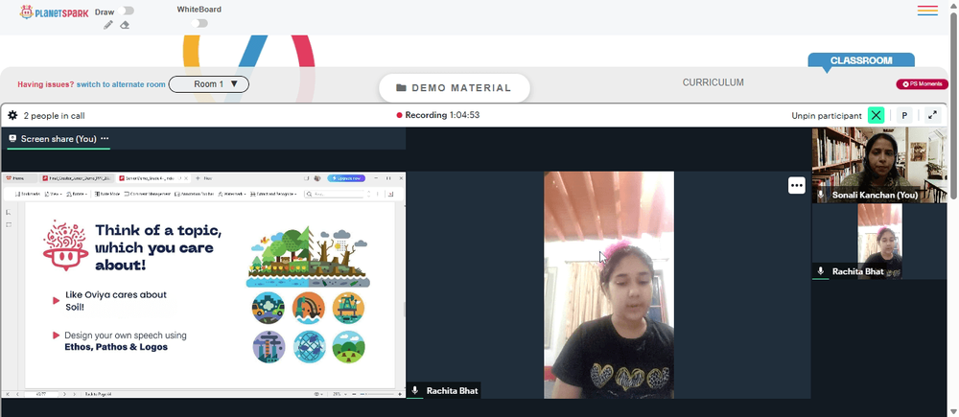Open the hamburger menu at top right

click(x=927, y=11)
